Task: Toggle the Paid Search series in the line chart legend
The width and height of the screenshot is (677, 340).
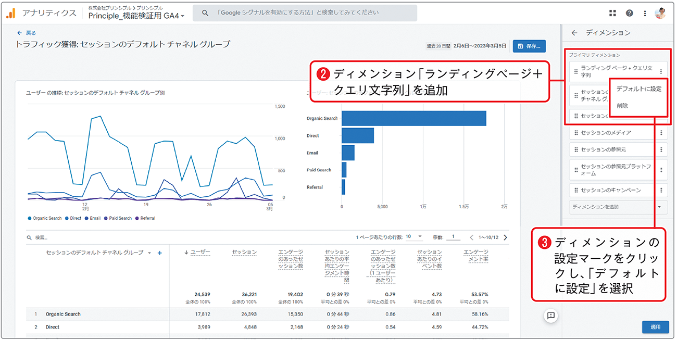Action: point(118,218)
